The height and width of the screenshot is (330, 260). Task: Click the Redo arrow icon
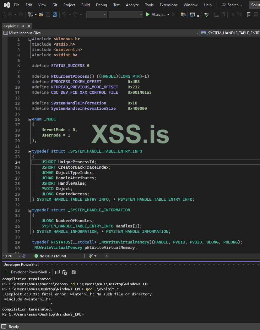click(75, 14)
